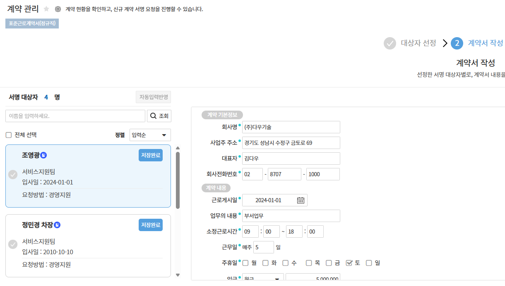This screenshot has height=286, width=505.
Task: Click the favorite star next to 계약 관리
Action: tap(46, 9)
